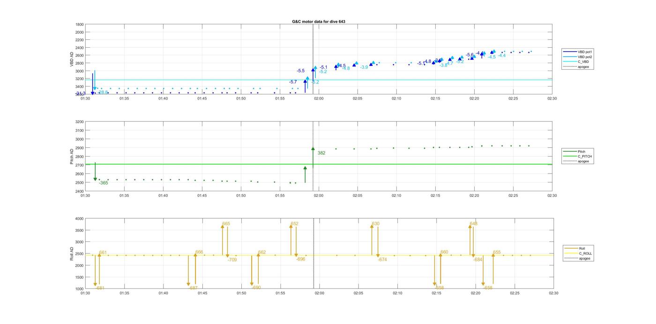Select 'C_VBD' entry in the top legend
The image size is (656, 324).
(x=583, y=62)
